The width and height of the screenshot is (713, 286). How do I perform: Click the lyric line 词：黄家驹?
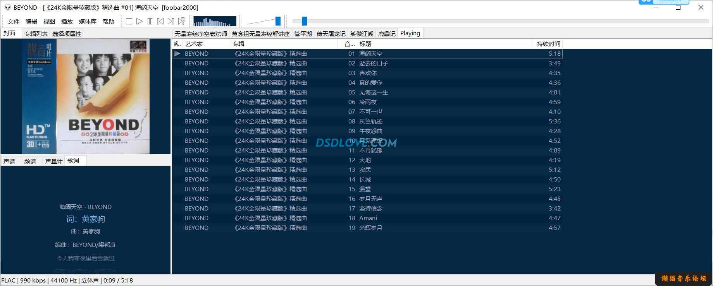[x=86, y=219]
